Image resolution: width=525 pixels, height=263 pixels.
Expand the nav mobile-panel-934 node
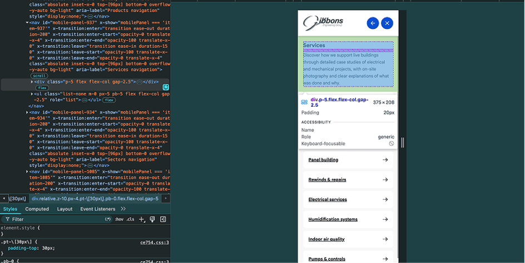27,112
